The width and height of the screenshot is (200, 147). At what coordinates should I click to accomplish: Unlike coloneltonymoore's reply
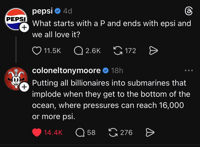click(37, 132)
